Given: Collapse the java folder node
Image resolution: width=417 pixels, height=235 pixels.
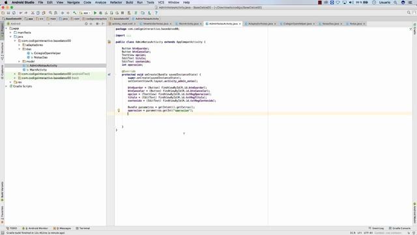Looking at the screenshot, I should [x=10, y=37].
